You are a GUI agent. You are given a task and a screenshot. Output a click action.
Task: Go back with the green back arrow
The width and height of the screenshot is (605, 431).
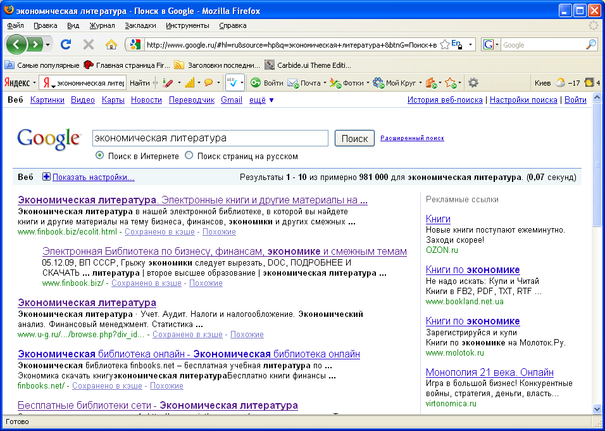click(x=16, y=44)
